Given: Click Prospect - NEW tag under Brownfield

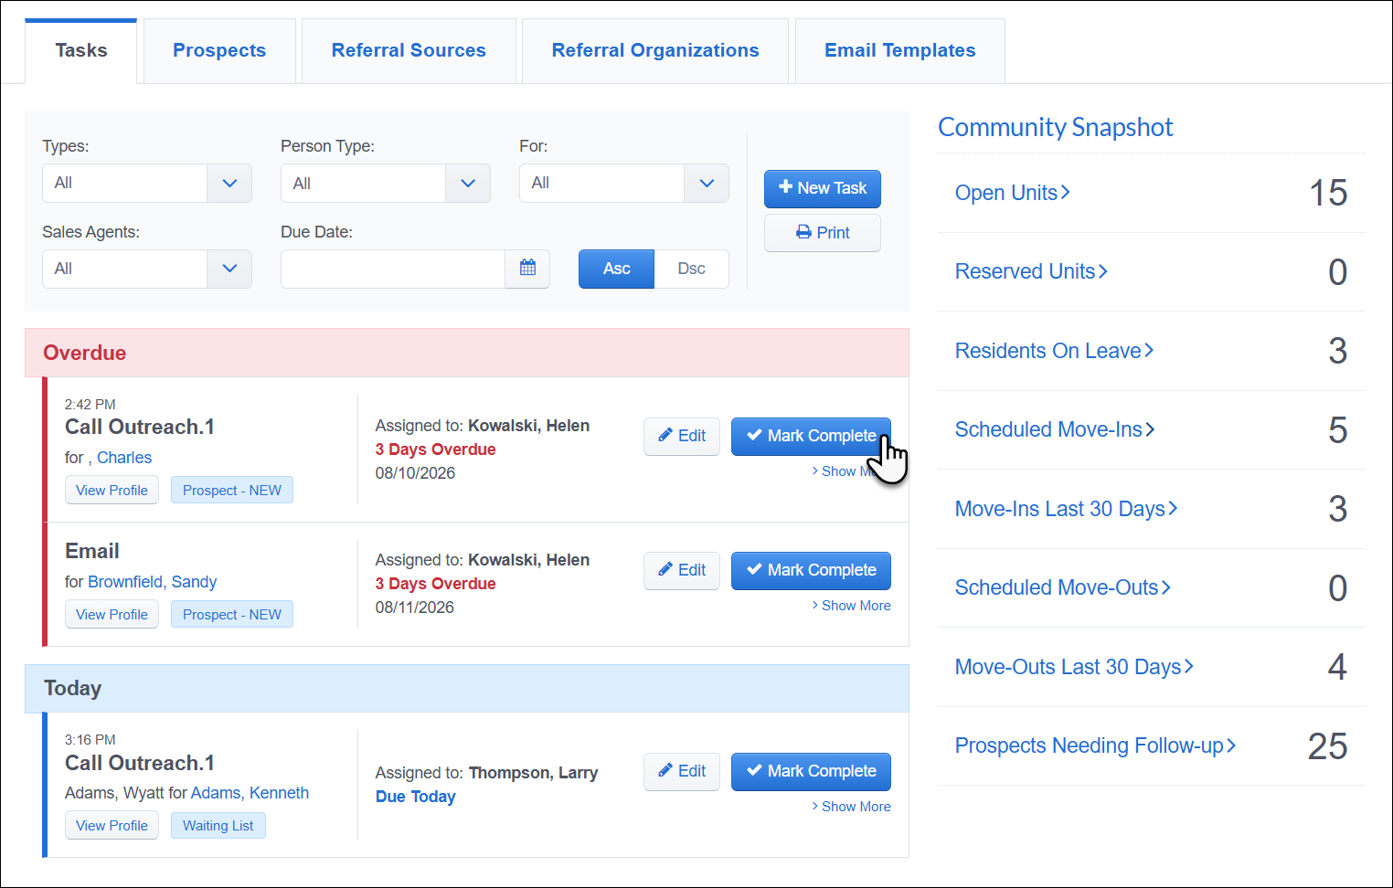Looking at the screenshot, I should pyautogui.click(x=232, y=615).
